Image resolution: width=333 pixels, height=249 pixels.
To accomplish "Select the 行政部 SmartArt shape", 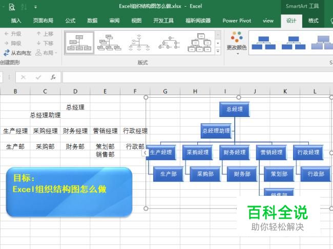I will pos(316,174).
